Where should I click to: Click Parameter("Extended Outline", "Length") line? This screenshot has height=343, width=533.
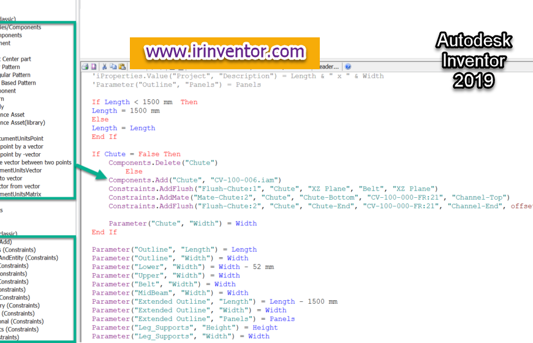tap(214, 302)
